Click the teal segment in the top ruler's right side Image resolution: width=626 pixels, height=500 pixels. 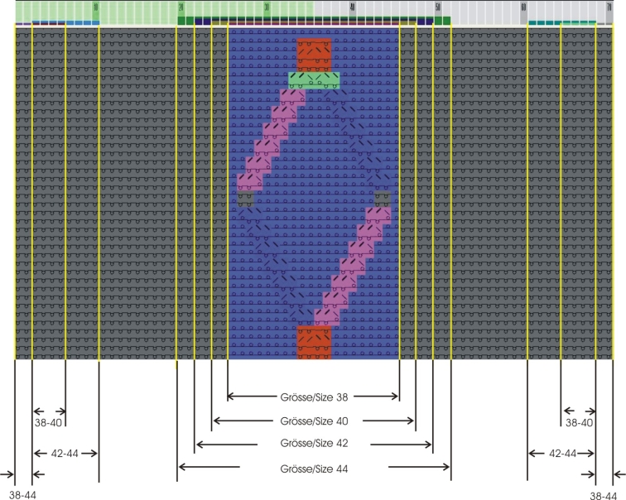(x=561, y=22)
